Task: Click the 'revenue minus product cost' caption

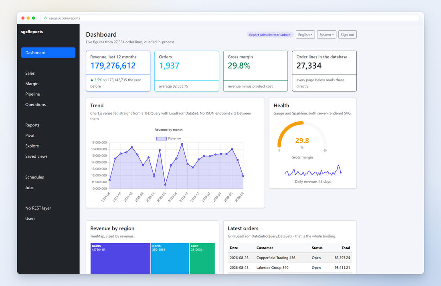Action: pyautogui.click(x=250, y=86)
